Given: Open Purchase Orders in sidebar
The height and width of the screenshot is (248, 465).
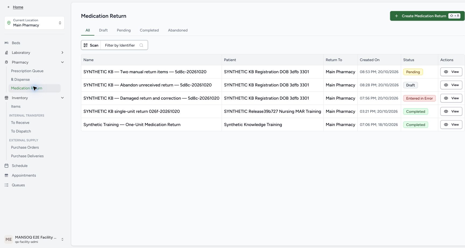Looking at the screenshot, I should tap(25, 147).
